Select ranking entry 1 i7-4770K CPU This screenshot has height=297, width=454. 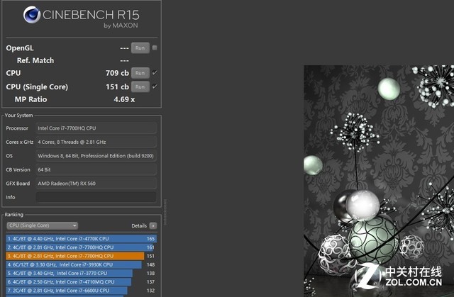coord(82,239)
